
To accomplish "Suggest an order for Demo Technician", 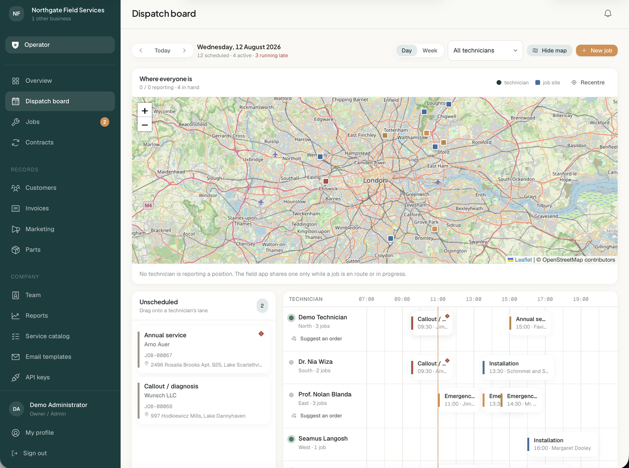I will click(317, 339).
